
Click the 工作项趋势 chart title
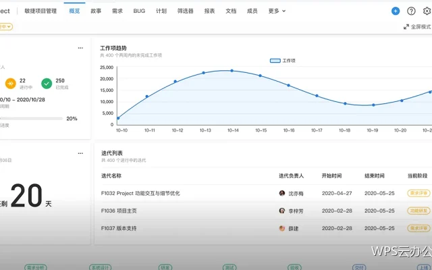coord(113,48)
